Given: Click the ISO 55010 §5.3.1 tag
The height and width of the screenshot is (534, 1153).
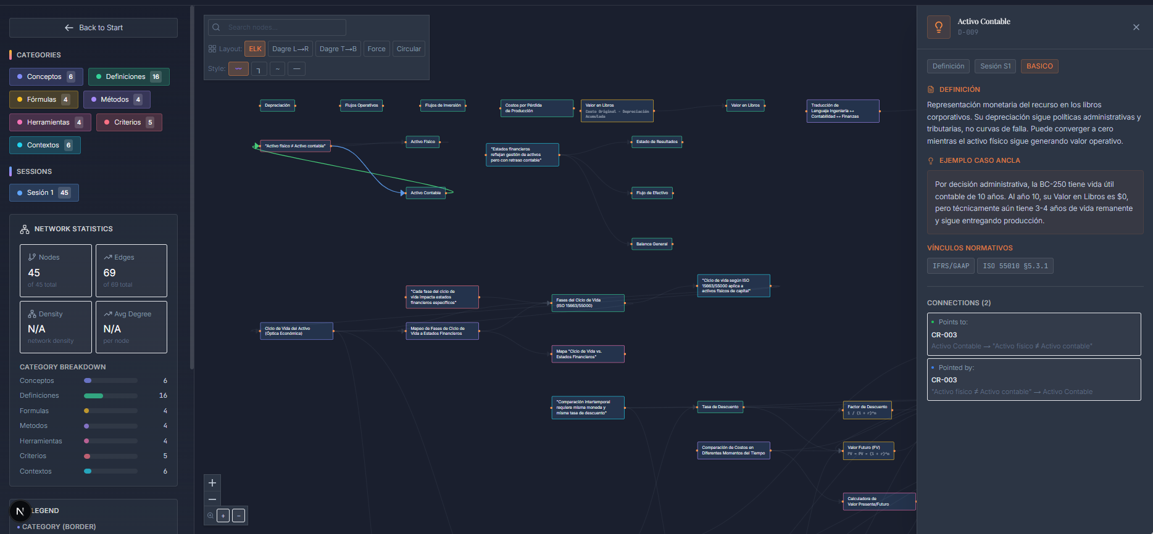Looking at the screenshot, I should (x=1015, y=266).
